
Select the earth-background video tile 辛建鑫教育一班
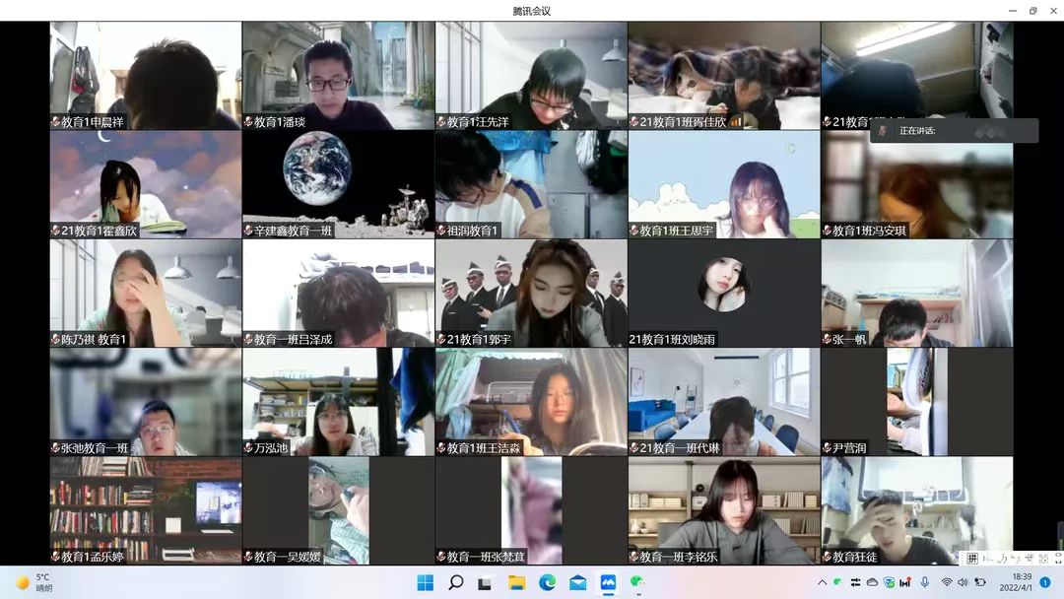(339, 183)
